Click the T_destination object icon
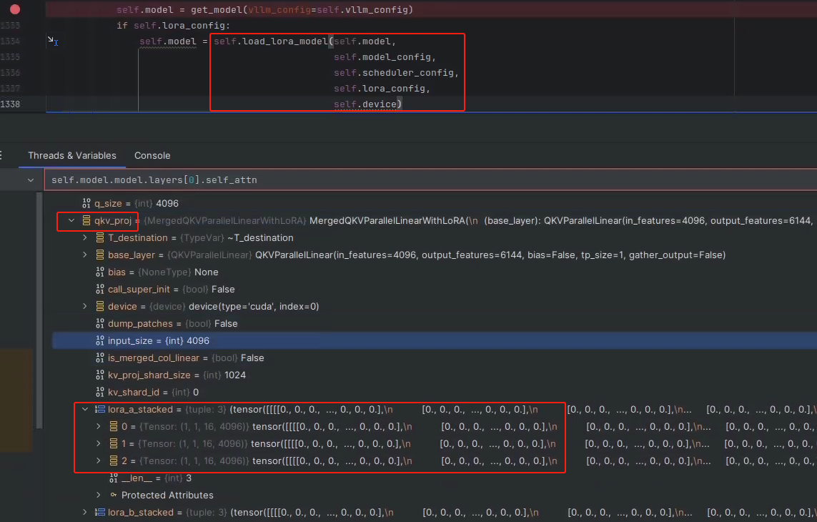Image resolution: width=817 pixels, height=522 pixels. click(100, 238)
